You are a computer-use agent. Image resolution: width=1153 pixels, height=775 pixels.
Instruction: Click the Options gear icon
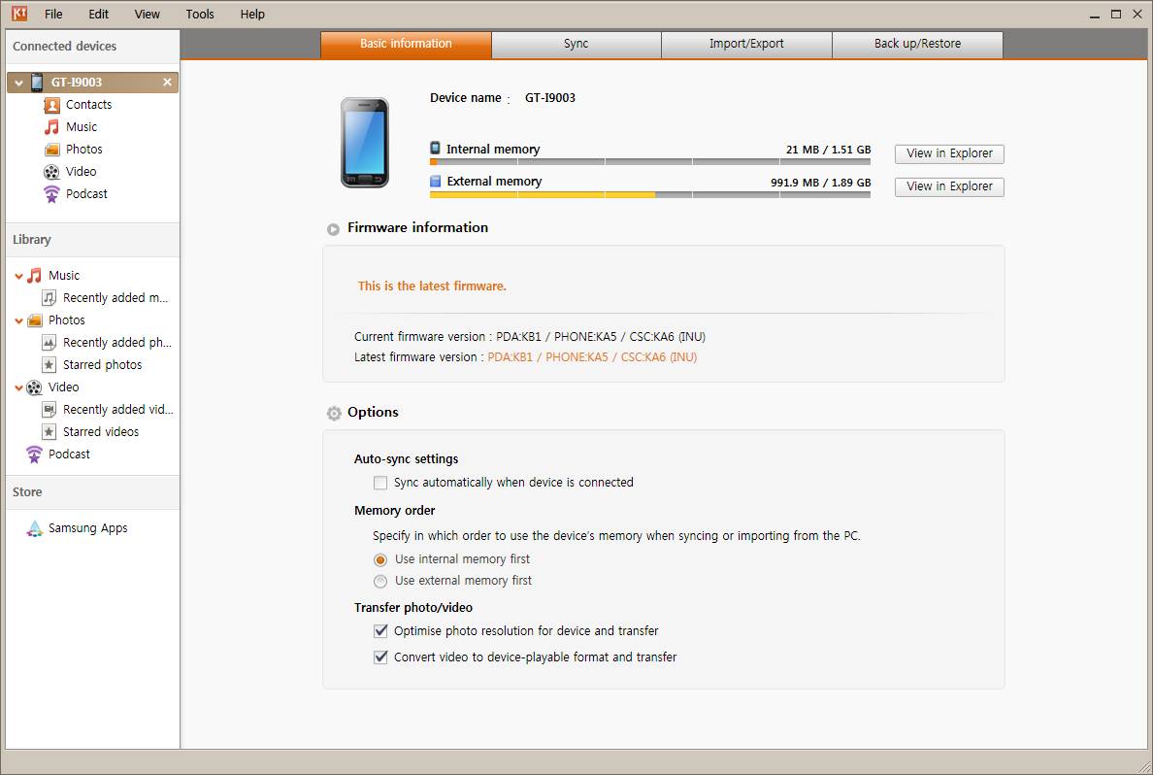[334, 413]
